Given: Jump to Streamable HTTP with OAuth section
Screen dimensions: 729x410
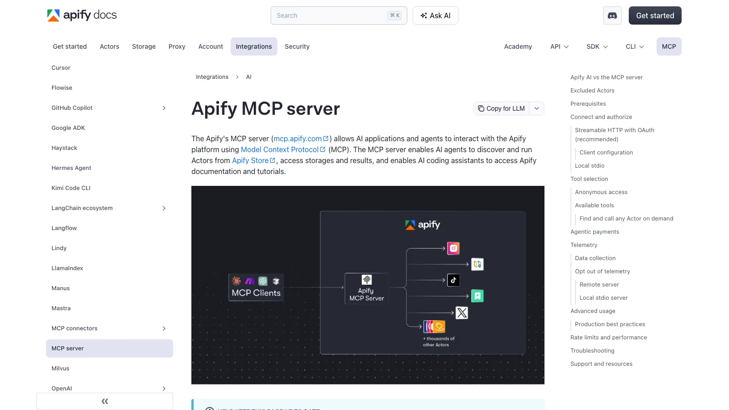Looking at the screenshot, I should [615, 135].
